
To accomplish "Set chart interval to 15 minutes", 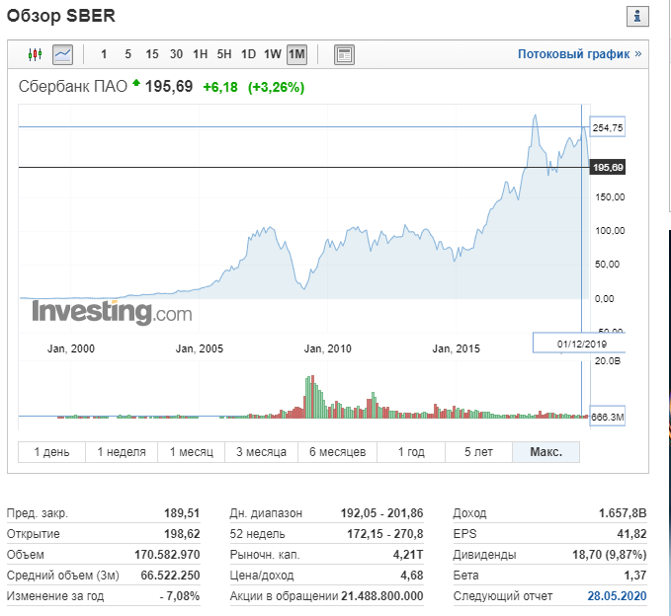I will [x=152, y=54].
